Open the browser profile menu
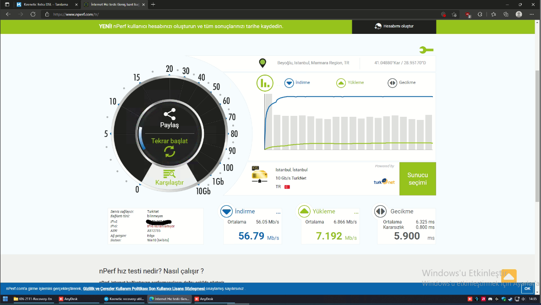The height and width of the screenshot is (305, 541). tap(519, 14)
